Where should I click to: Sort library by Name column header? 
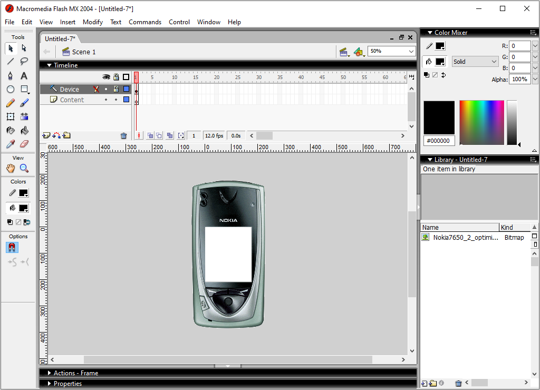pos(460,228)
